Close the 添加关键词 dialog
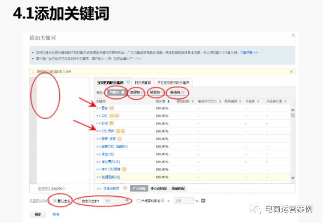The width and height of the screenshot is (323, 223). pyautogui.click(x=293, y=36)
